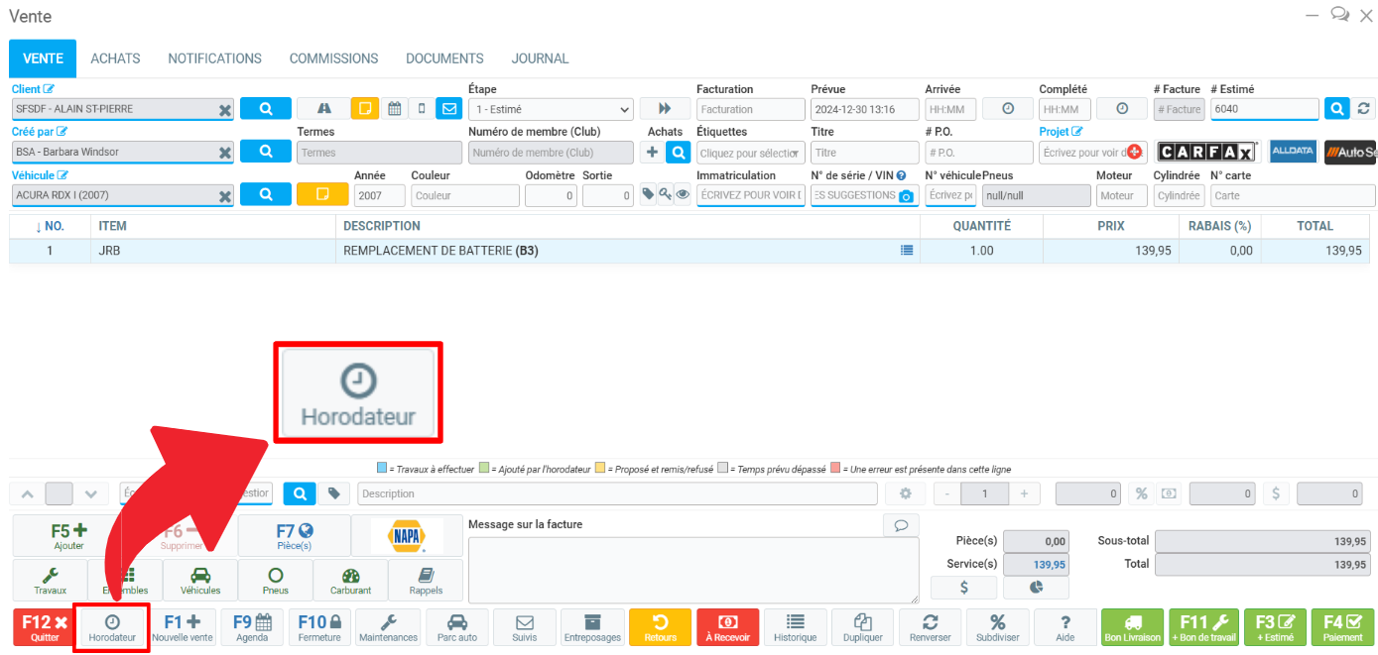The height and width of the screenshot is (655, 1378).
Task: Expand the list icon in the JRB row
Action: click(906, 252)
